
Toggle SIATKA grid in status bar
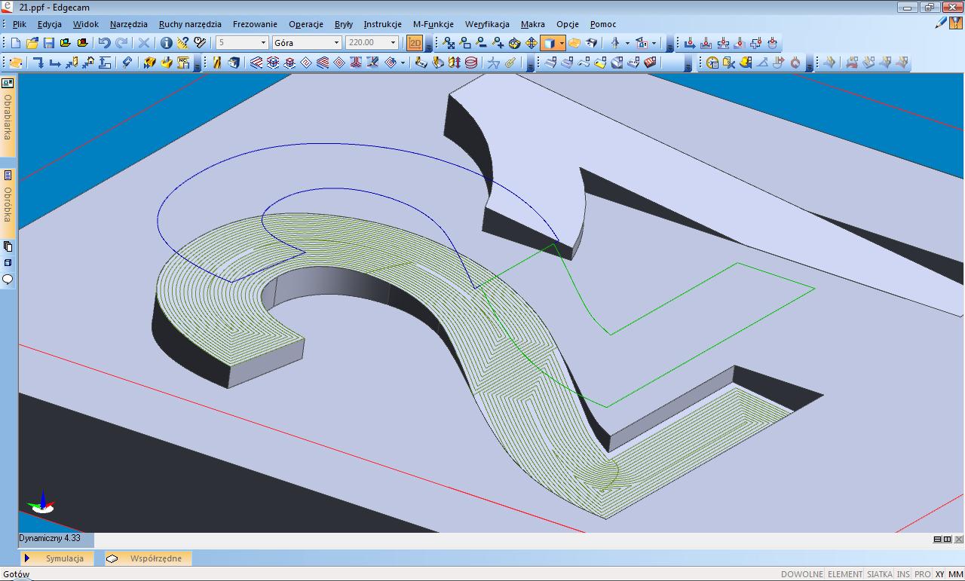[x=880, y=574]
